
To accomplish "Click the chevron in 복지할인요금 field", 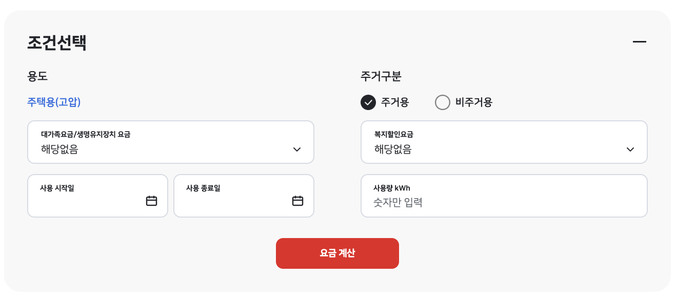I will pyautogui.click(x=630, y=149).
